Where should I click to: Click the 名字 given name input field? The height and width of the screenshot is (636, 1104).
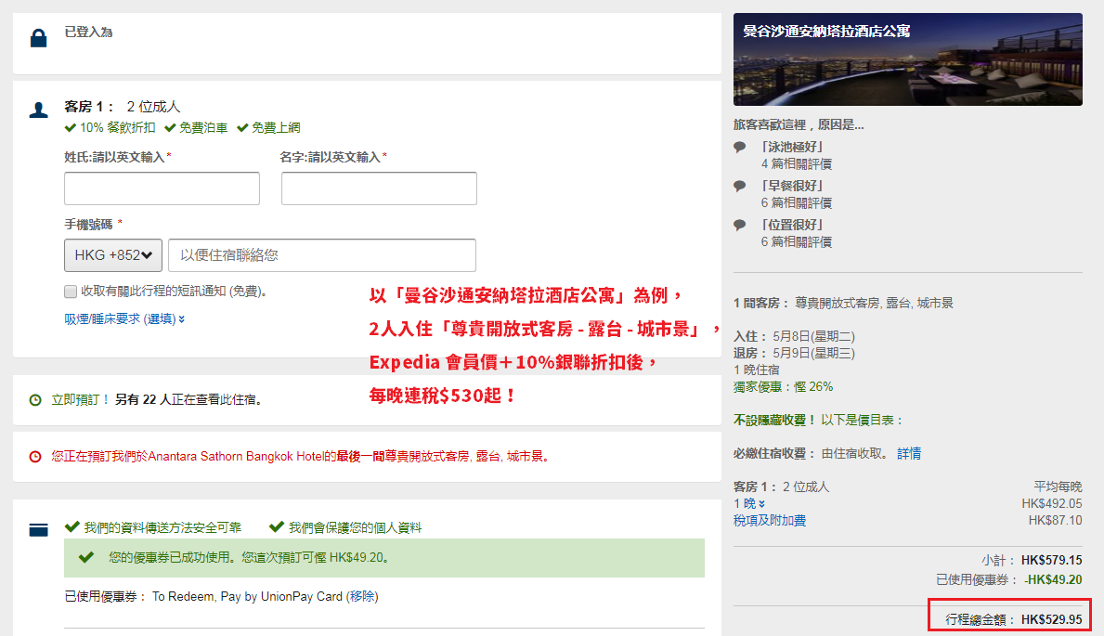[x=379, y=188]
